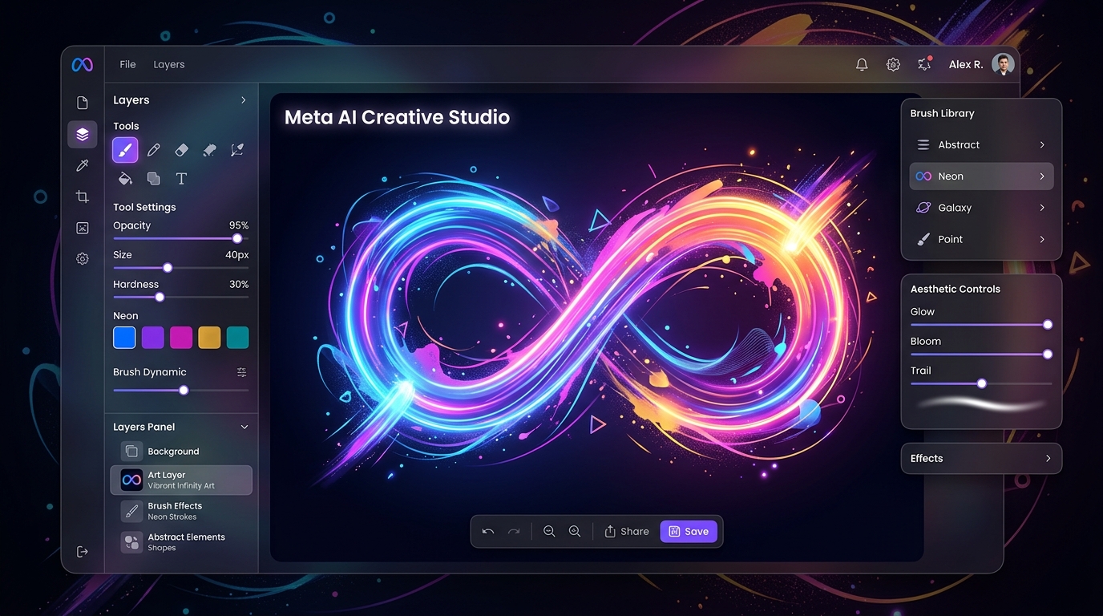Zoom out the canvas
This screenshot has width=1103, height=616.
pos(549,531)
